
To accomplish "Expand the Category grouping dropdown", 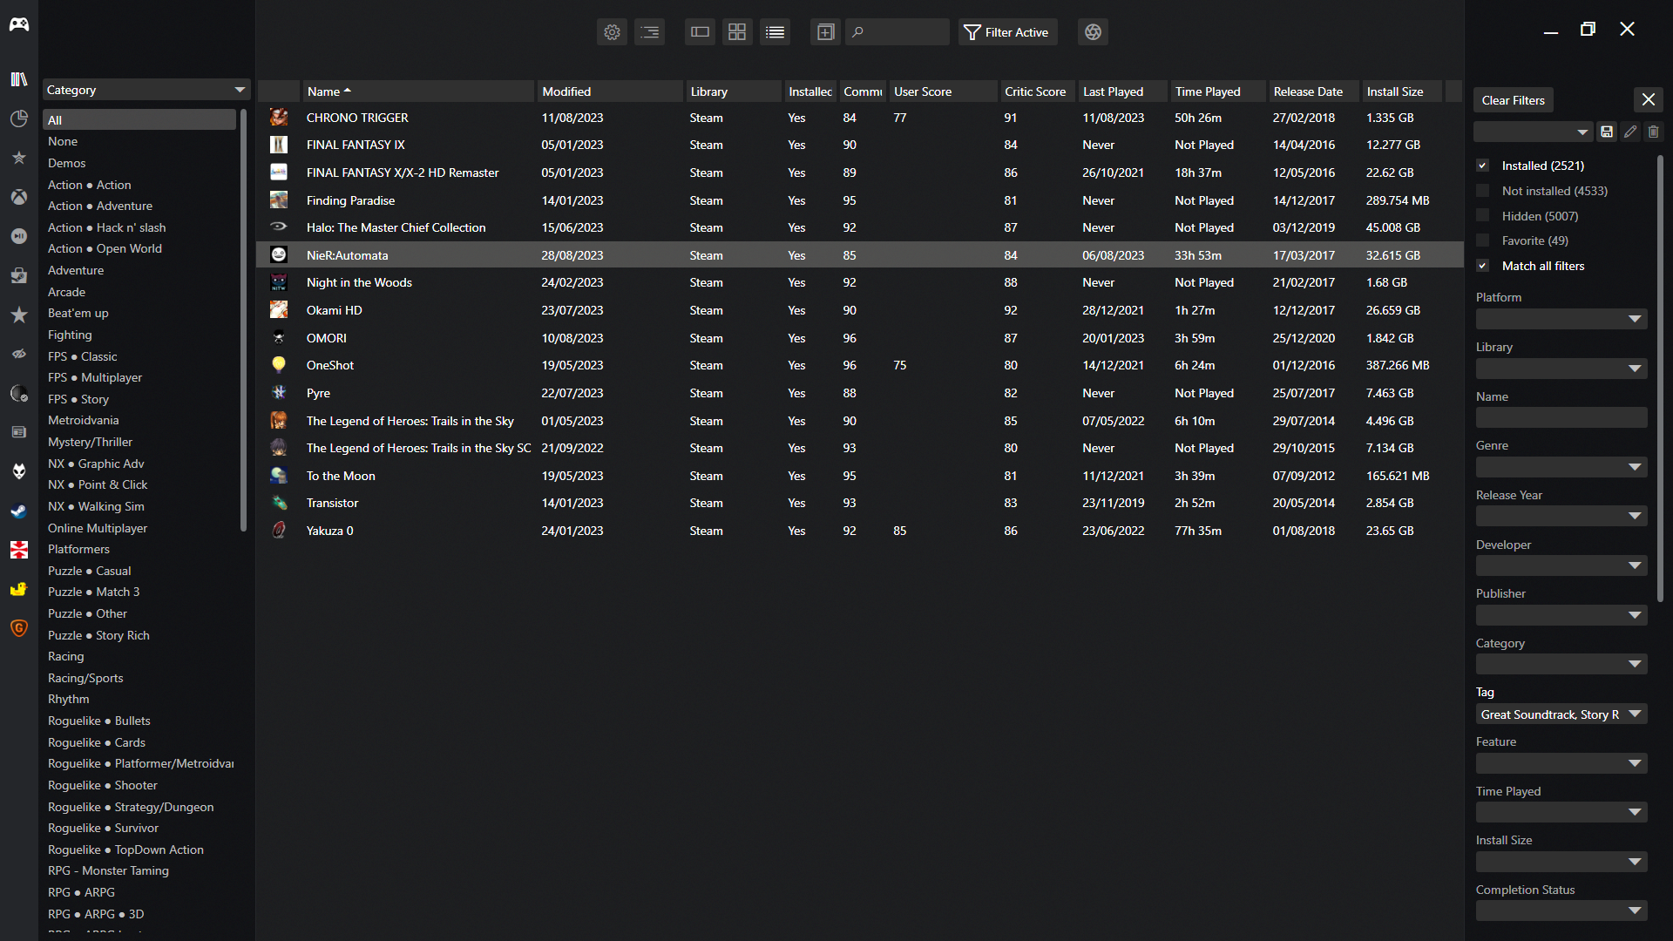I will pos(146,90).
